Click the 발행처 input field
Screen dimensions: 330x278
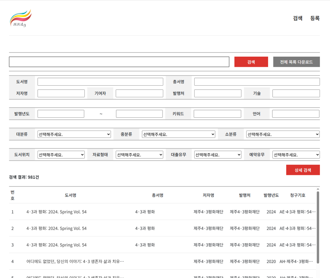tap(218, 93)
